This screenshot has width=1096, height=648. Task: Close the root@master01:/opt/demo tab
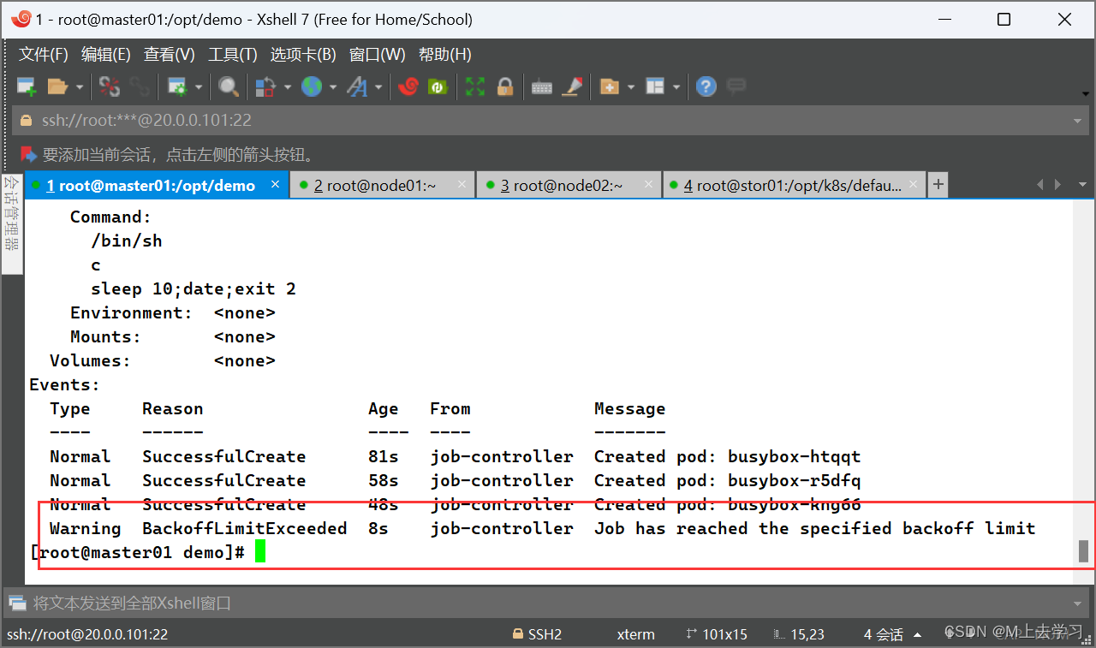(276, 184)
